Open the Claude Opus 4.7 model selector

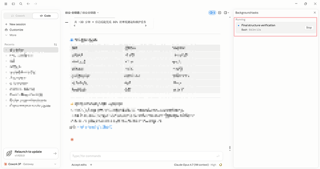pyautogui.click(x=195, y=165)
